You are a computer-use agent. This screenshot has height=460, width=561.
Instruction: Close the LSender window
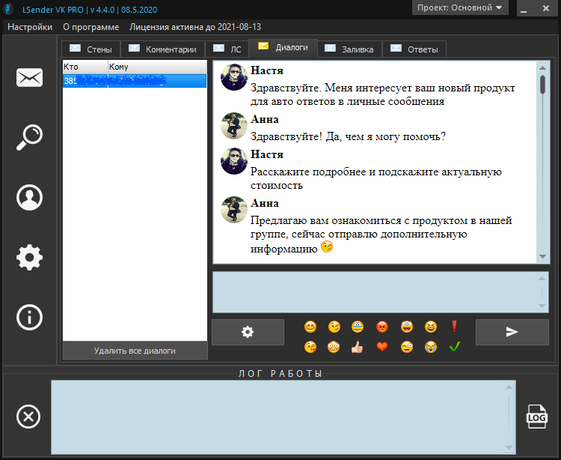click(546, 8)
